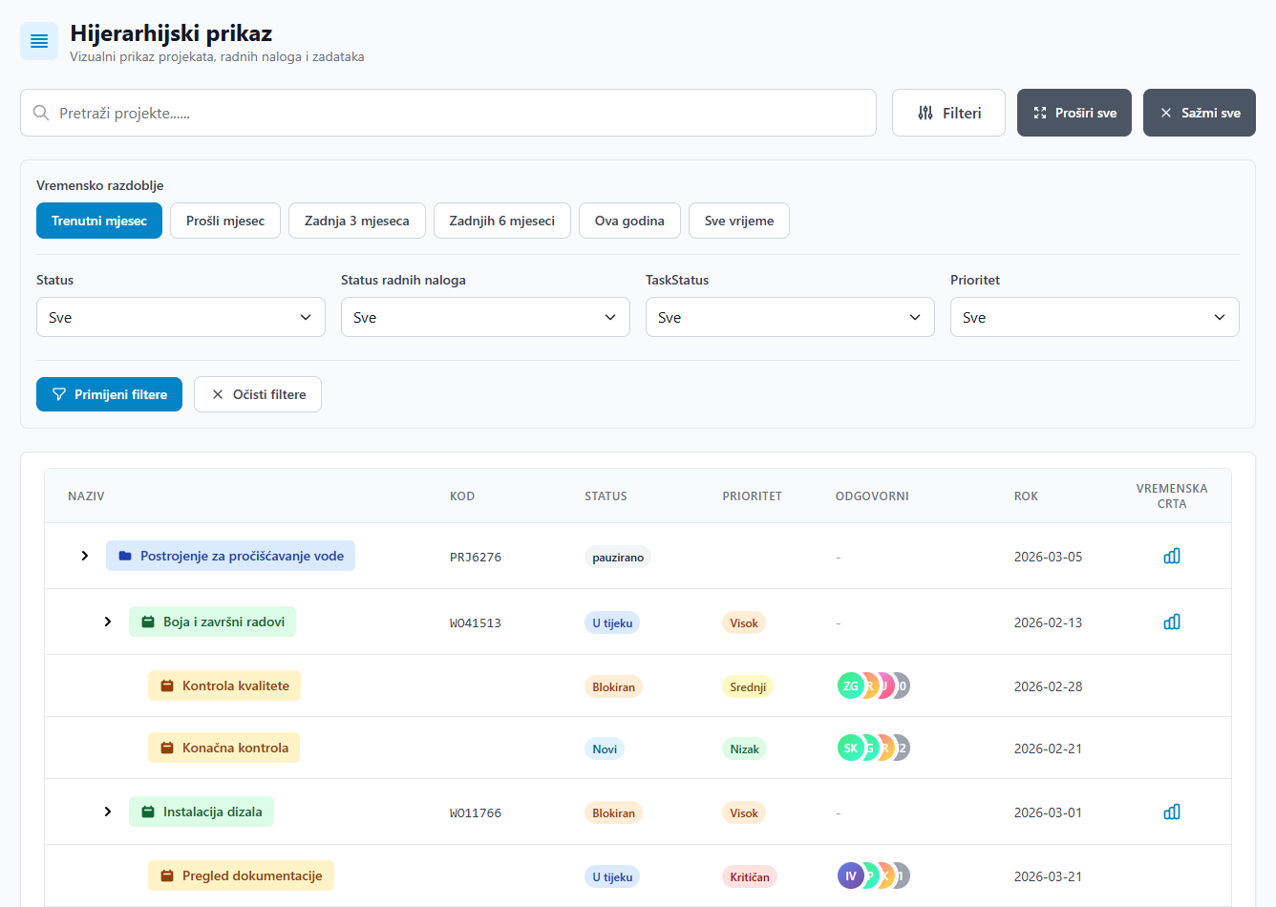Click the hierarchy menu icon beside the title
The image size is (1276, 907).
coord(39,41)
